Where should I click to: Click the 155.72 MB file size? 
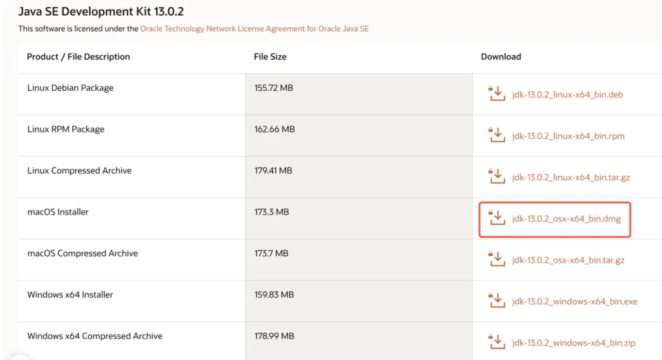click(x=274, y=88)
